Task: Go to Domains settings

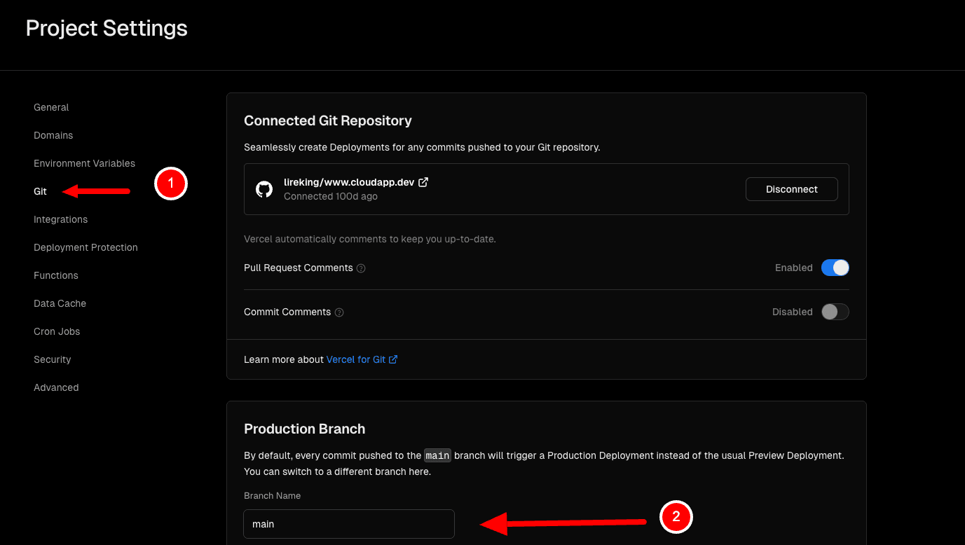Action: point(53,135)
